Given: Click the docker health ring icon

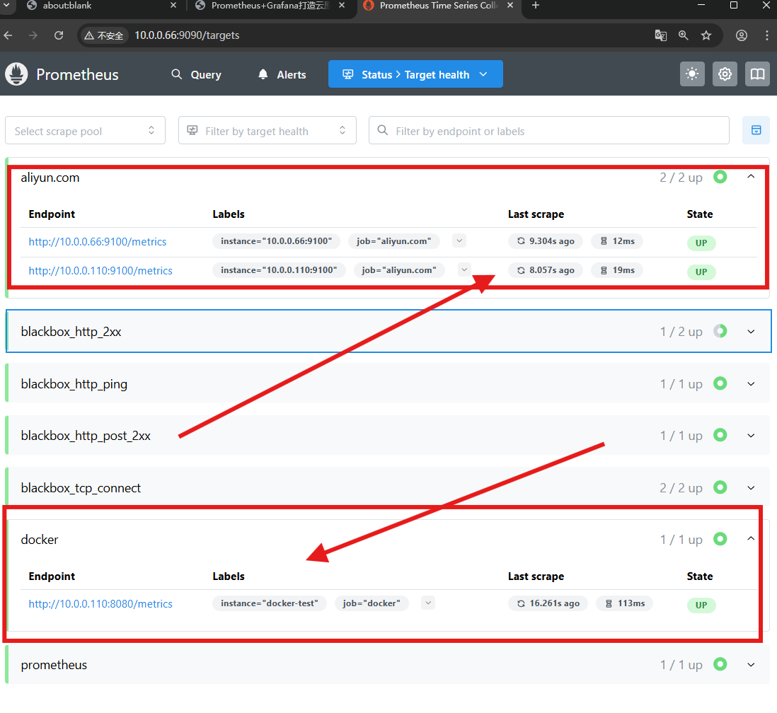Looking at the screenshot, I should point(720,538).
